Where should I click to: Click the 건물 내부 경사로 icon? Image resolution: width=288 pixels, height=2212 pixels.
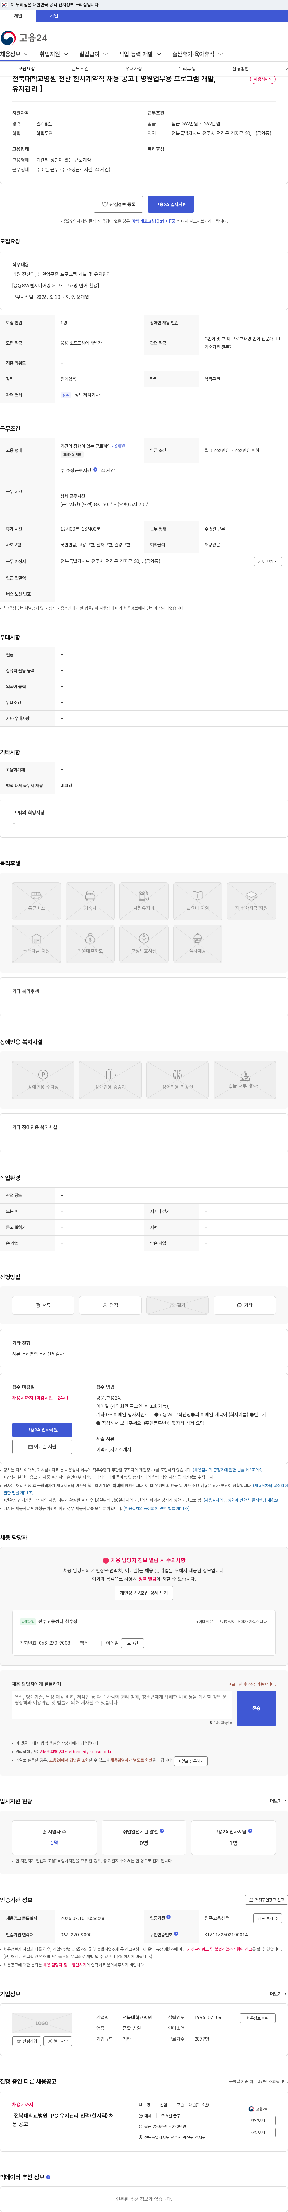tap(245, 1079)
